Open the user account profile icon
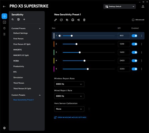Image resolution: width=149 pixels, height=133 pixels. point(143,6)
